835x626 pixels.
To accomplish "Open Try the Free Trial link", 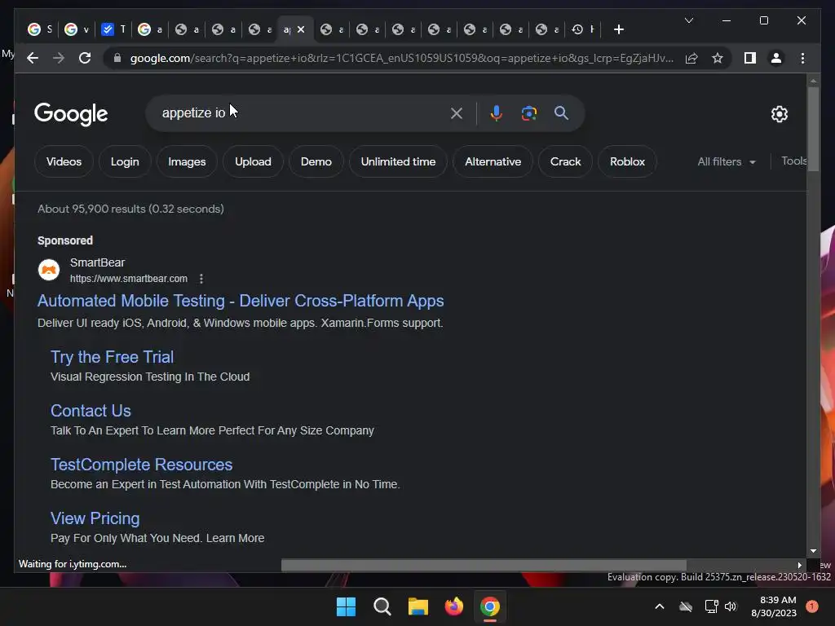I will tap(112, 357).
